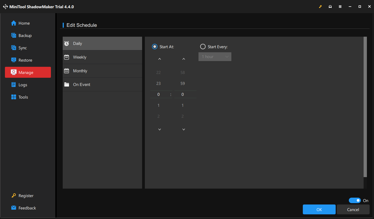Open the Backup page icon
The width and height of the screenshot is (374, 219).
(x=14, y=36)
